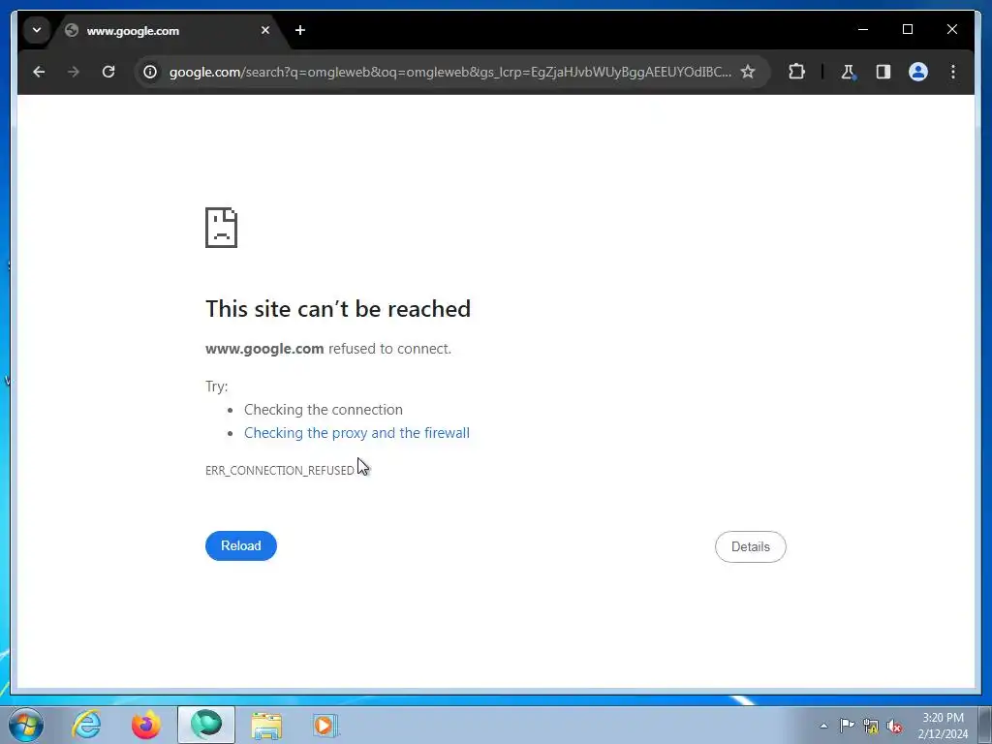Open Windows Media Player taskbar icon
992x744 pixels.
(325, 725)
